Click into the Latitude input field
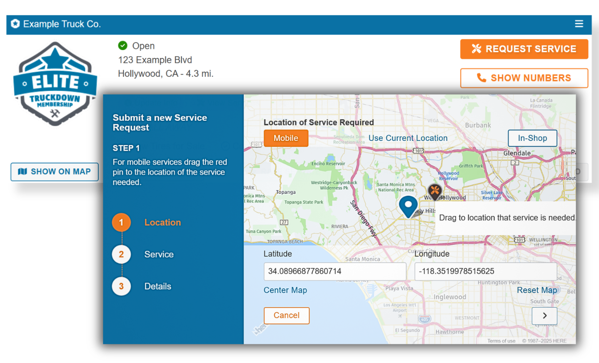Viewport: 599px width, 363px height. pos(335,271)
